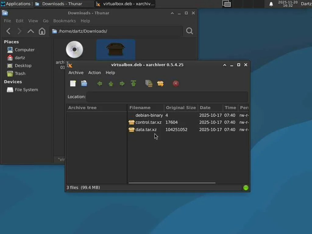Open the Help menu in xarchiver
Viewport: 312px width, 234px height.
(x=110, y=73)
